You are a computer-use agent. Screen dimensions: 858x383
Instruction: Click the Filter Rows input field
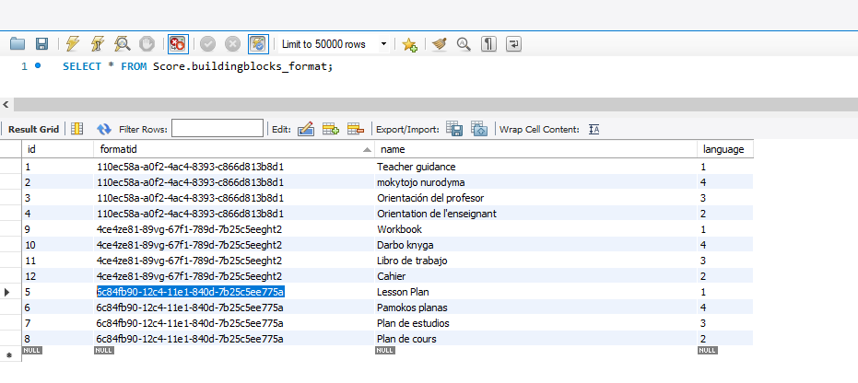(217, 129)
